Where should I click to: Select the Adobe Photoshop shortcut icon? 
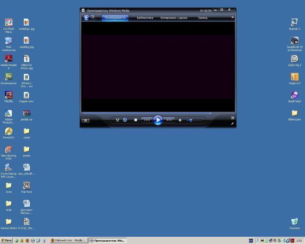(8, 117)
